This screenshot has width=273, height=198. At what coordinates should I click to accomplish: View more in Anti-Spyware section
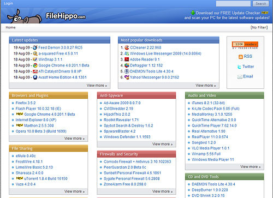click(163, 144)
